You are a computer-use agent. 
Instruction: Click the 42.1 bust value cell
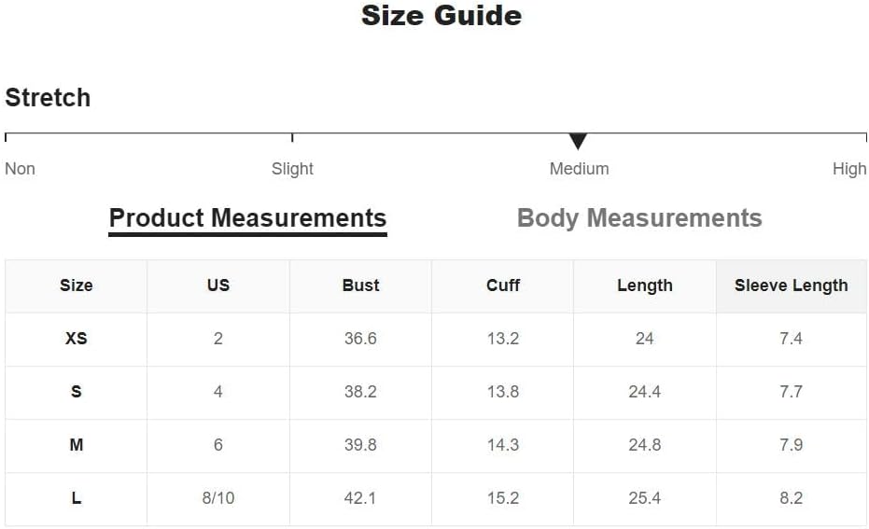361,498
